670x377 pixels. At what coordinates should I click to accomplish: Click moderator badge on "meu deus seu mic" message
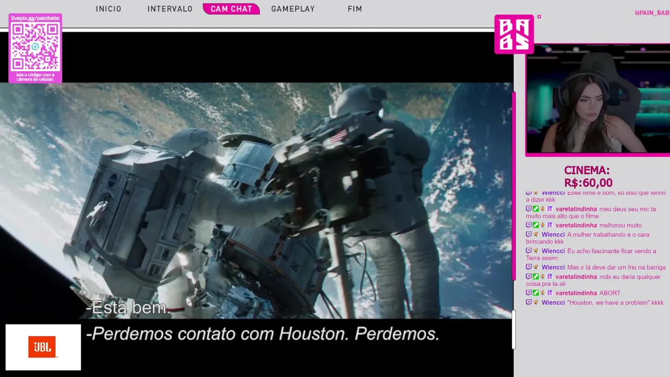click(535, 209)
